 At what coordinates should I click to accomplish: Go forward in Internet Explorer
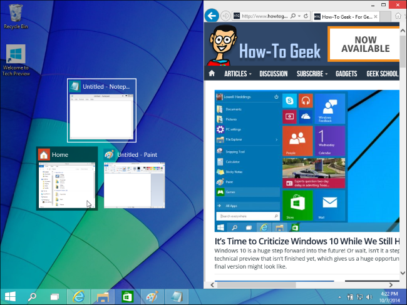point(225,16)
